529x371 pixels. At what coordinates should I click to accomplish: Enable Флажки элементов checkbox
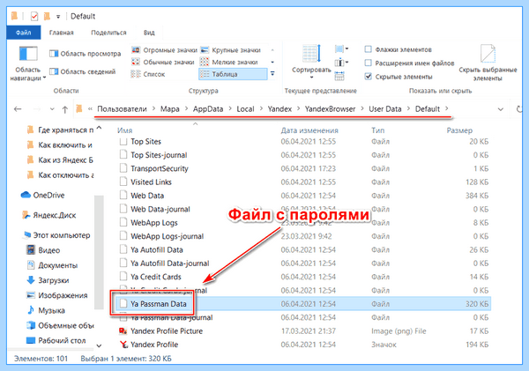[x=368, y=49]
